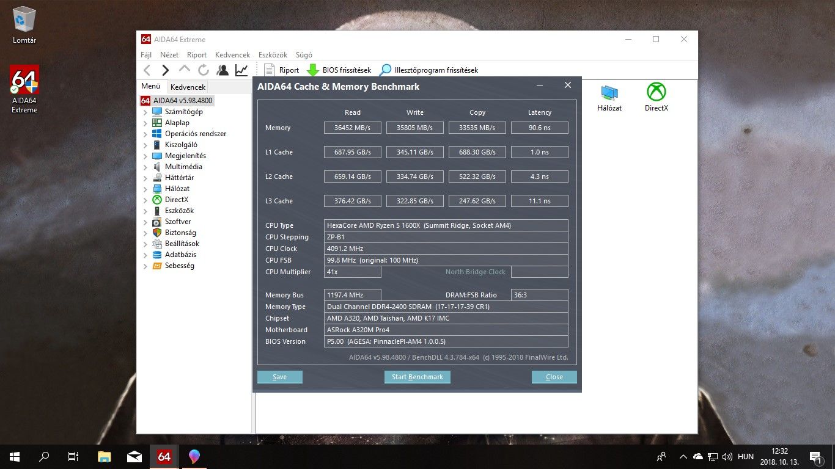
Task: Click the Save button in benchmark dialog
Action: [x=280, y=377]
